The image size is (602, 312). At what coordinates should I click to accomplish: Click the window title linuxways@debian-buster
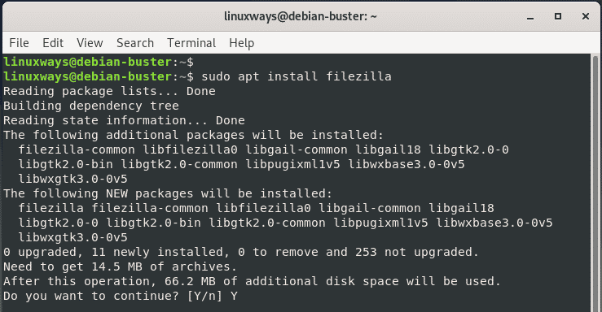coord(301,16)
